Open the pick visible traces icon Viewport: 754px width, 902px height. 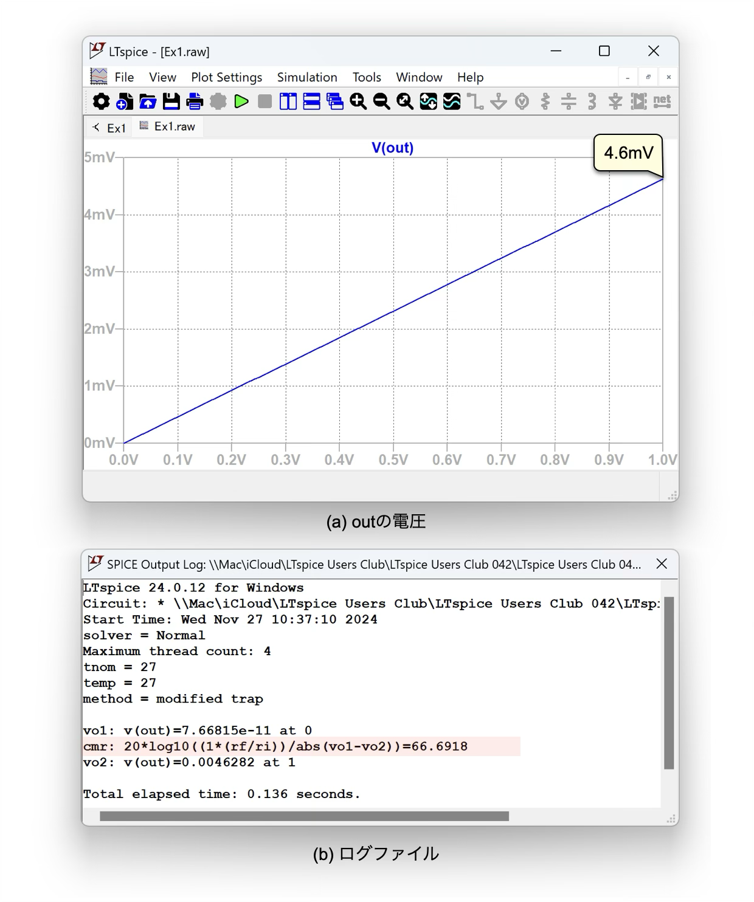click(x=452, y=102)
